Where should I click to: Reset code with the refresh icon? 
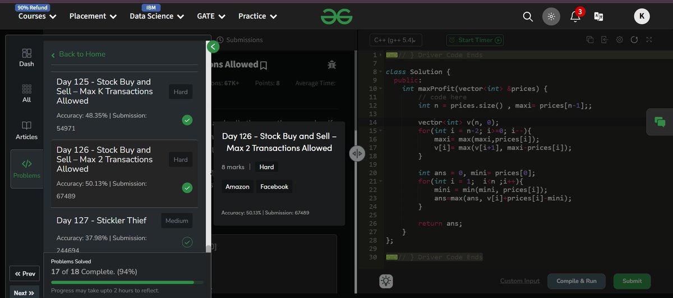click(x=634, y=40)
